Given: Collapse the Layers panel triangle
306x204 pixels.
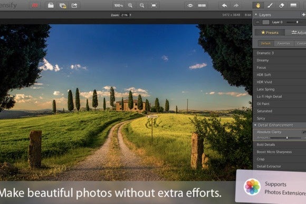Looking at the screenshot, I should (256, 15).
